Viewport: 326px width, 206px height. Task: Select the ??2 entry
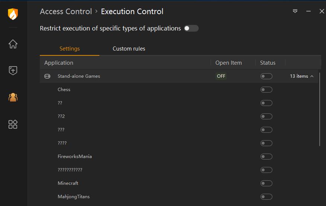(x=61, y=116)
